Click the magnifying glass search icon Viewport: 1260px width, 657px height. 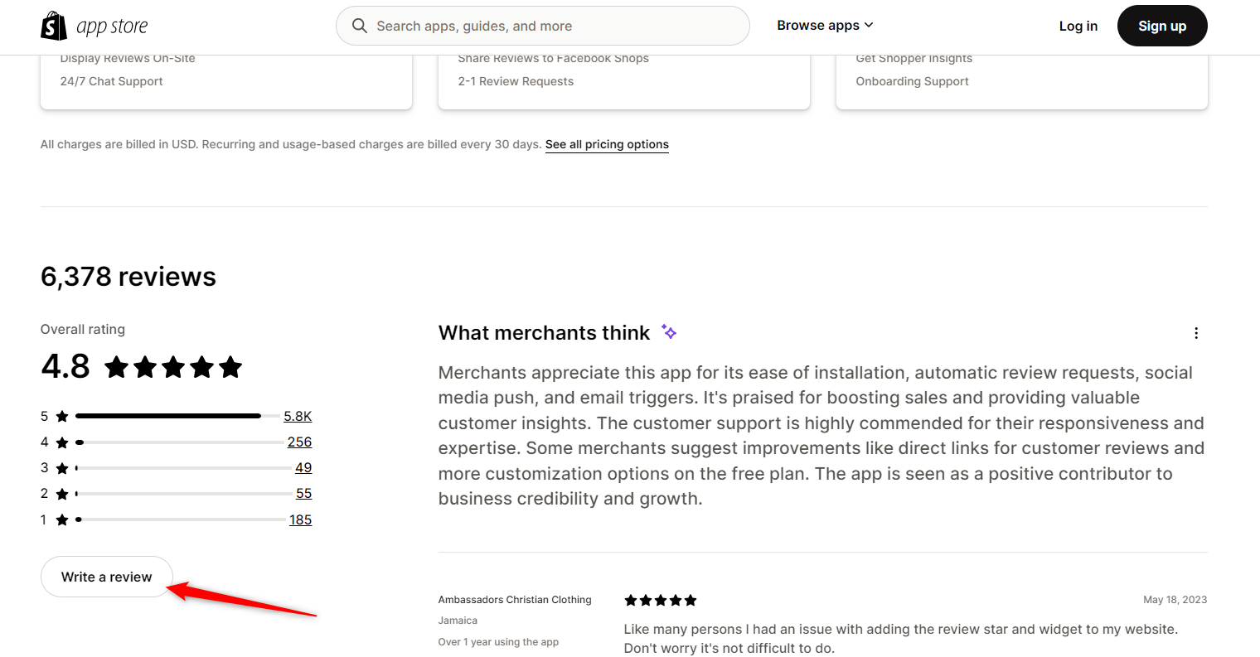point(359,26)
